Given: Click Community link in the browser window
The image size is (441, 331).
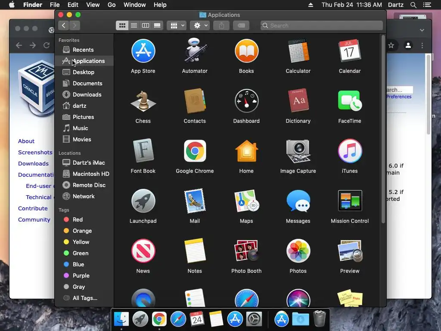Looking at the screenshot, I should [34, 219].
